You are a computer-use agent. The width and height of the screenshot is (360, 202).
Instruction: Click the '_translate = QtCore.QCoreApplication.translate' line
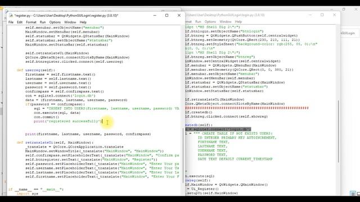pos(74,147)
